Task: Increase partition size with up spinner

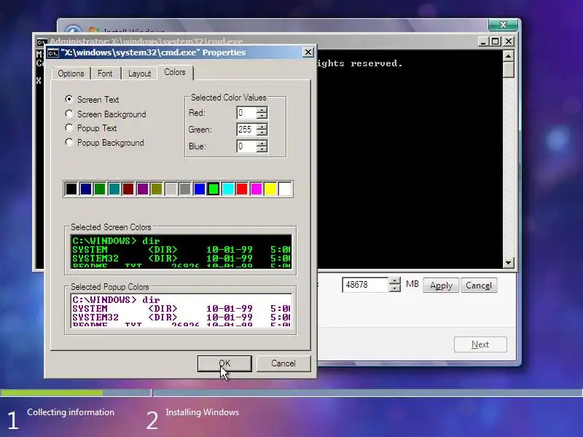Action: [x=395, y=281]
